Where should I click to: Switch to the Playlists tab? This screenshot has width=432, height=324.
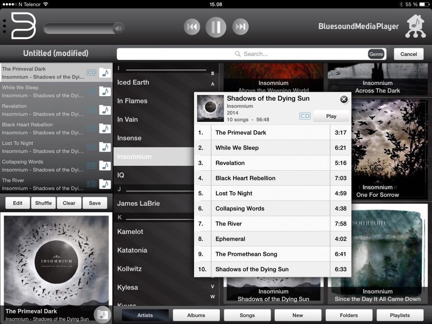pyautogui.click(x=400, y=315)
